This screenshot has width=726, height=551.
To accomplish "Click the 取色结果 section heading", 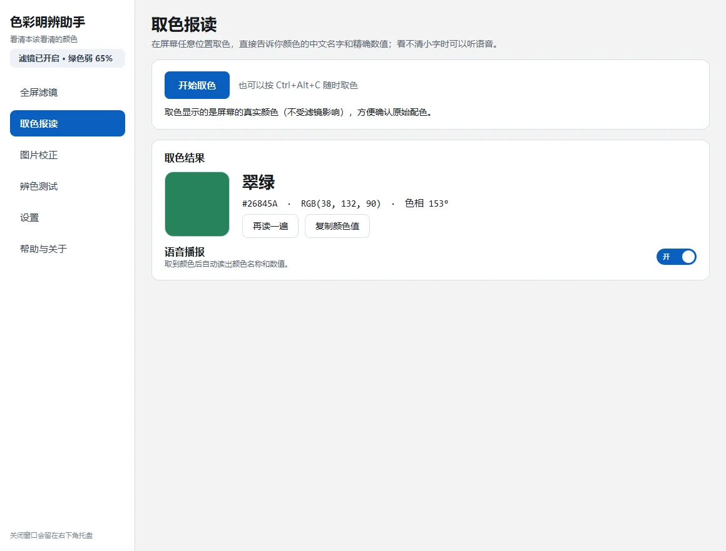I will (185, 158).
